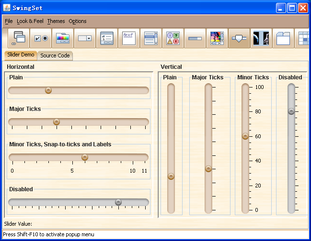Screen dimensions: 311x241
Task: Click the Minor Ticks Snap-to-ticks slider knob
Action: [x=85, y=157]
